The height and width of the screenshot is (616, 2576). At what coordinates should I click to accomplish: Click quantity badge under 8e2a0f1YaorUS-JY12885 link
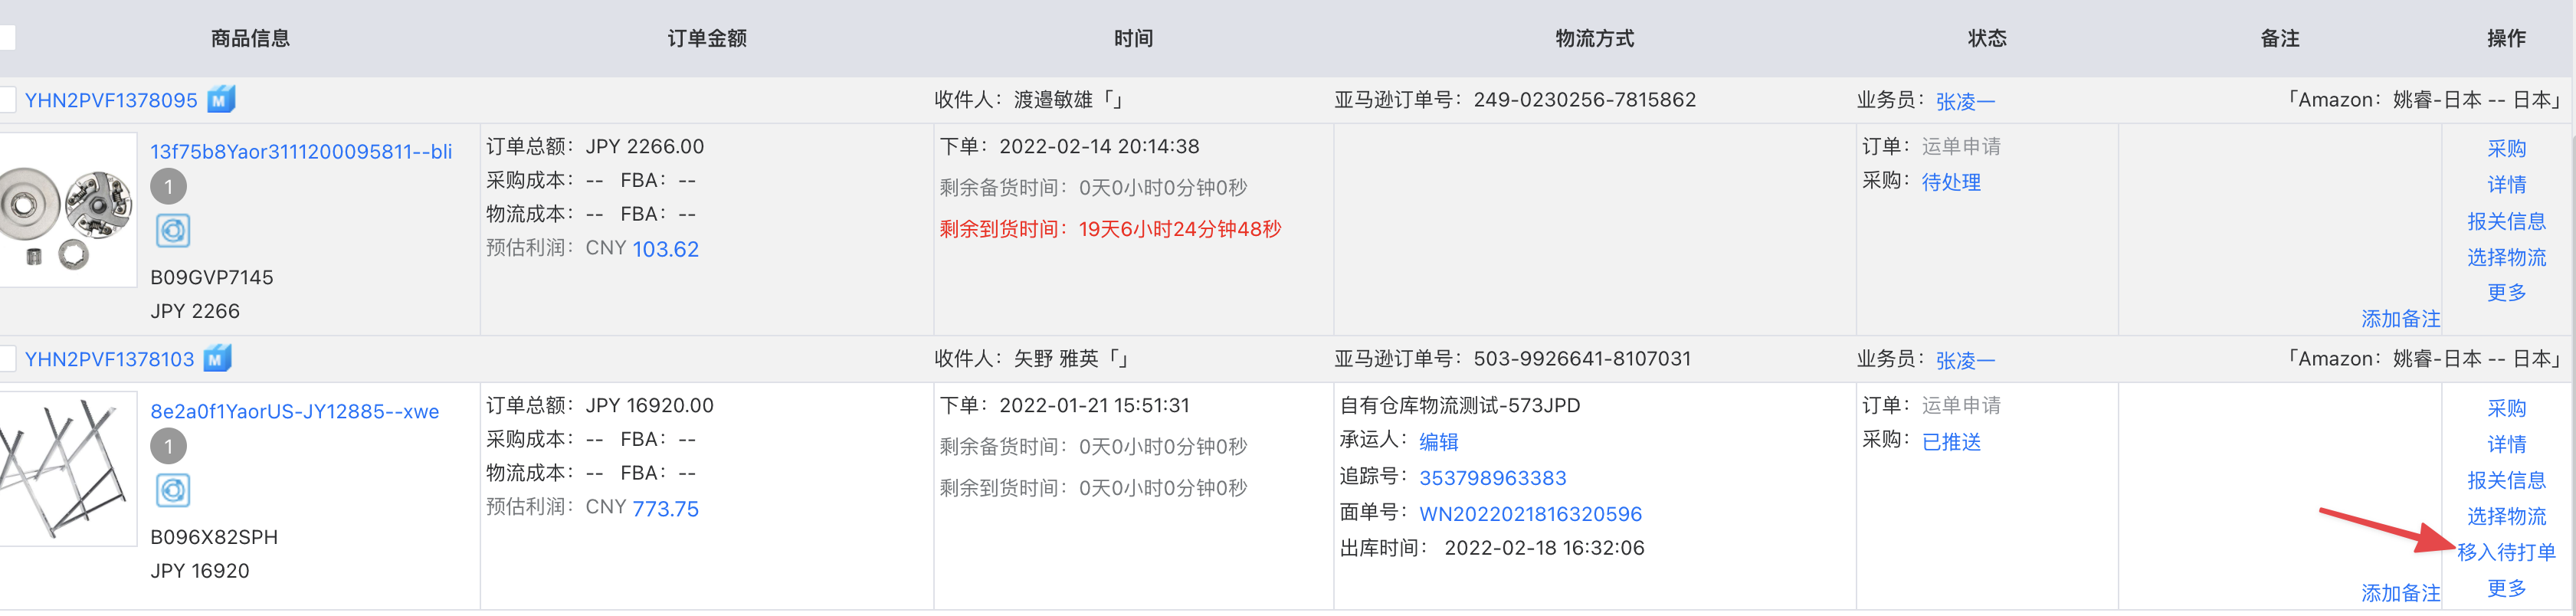169,446
